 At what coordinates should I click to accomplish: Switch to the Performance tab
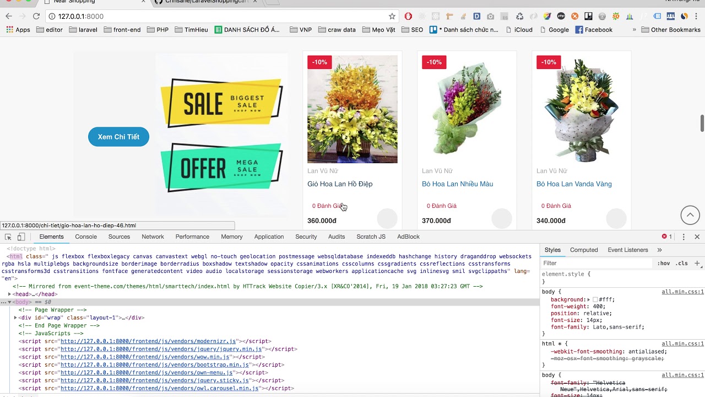[x=192, y=237]
